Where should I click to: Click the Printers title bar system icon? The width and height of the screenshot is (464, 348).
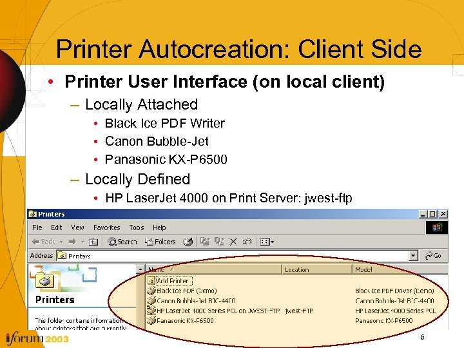pyautogui.click(x=33, y=214)
